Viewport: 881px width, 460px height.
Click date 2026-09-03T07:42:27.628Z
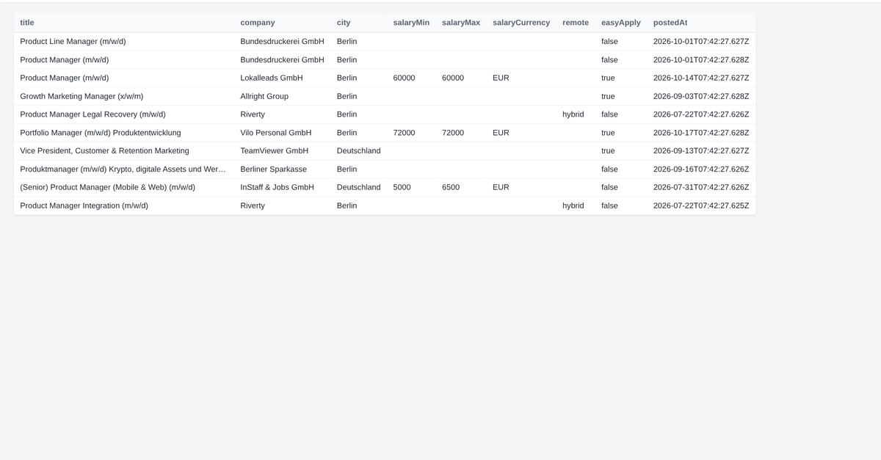[701, 96]
